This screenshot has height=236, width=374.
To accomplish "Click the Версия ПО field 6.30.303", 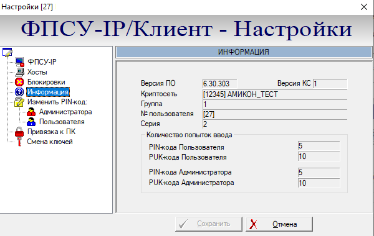I will click(219, 84).
